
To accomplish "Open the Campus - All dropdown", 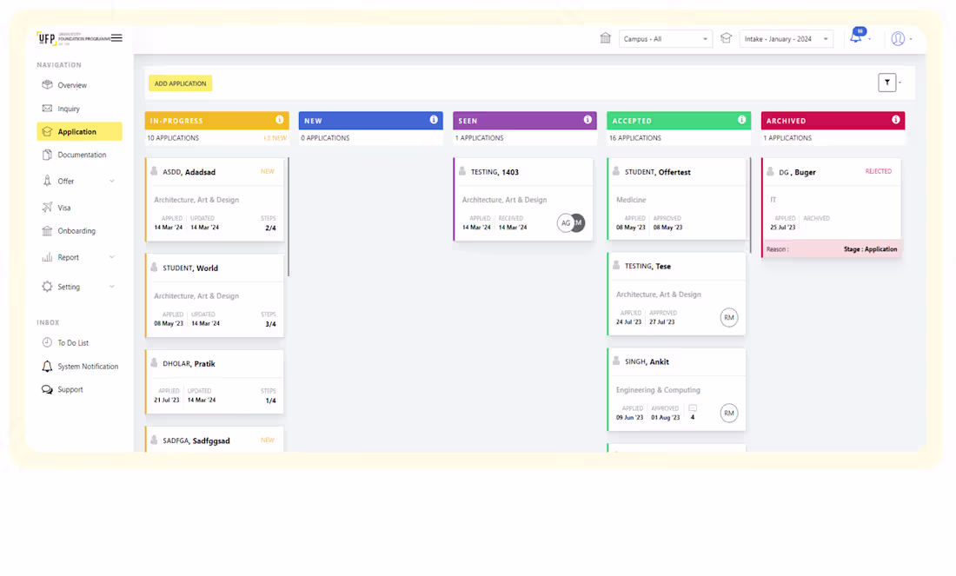I will [x=665, y=38].
